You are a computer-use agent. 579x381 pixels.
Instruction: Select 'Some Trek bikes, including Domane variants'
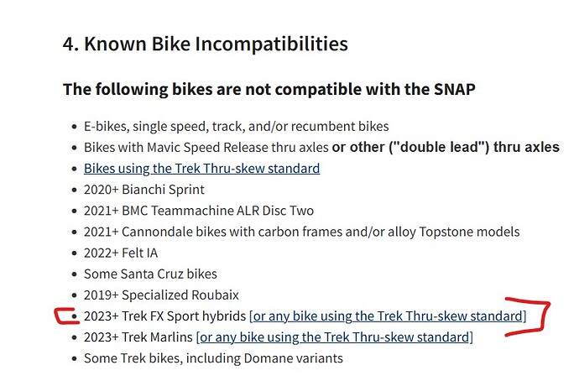(x=213, y=358)
